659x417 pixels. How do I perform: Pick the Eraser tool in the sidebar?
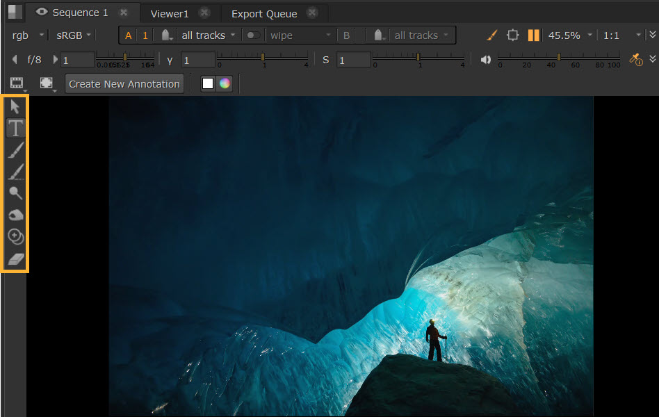coord(15,259)
